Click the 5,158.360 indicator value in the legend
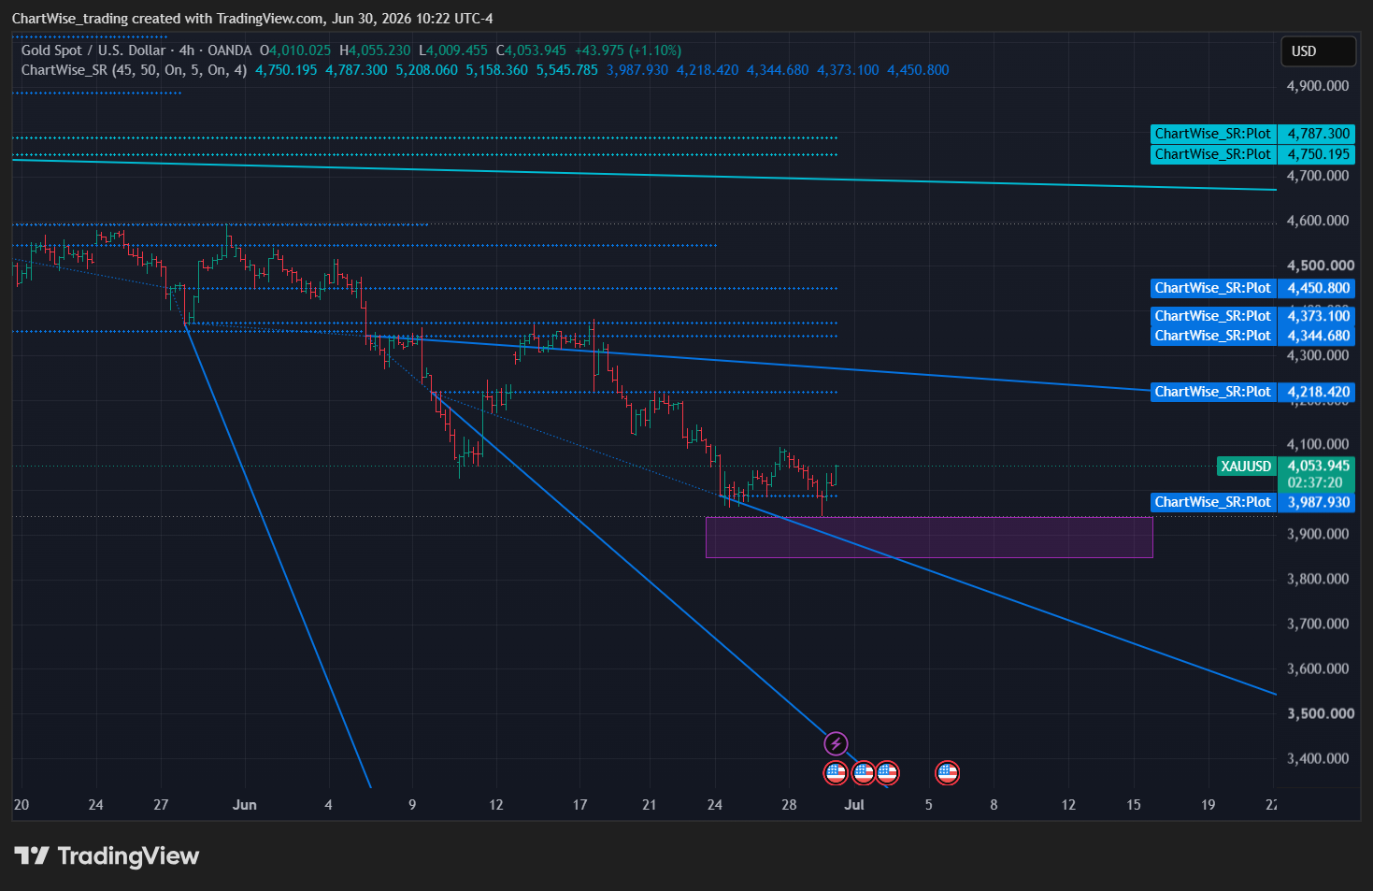Screen dimensions: 1373x891 (497, 70)
